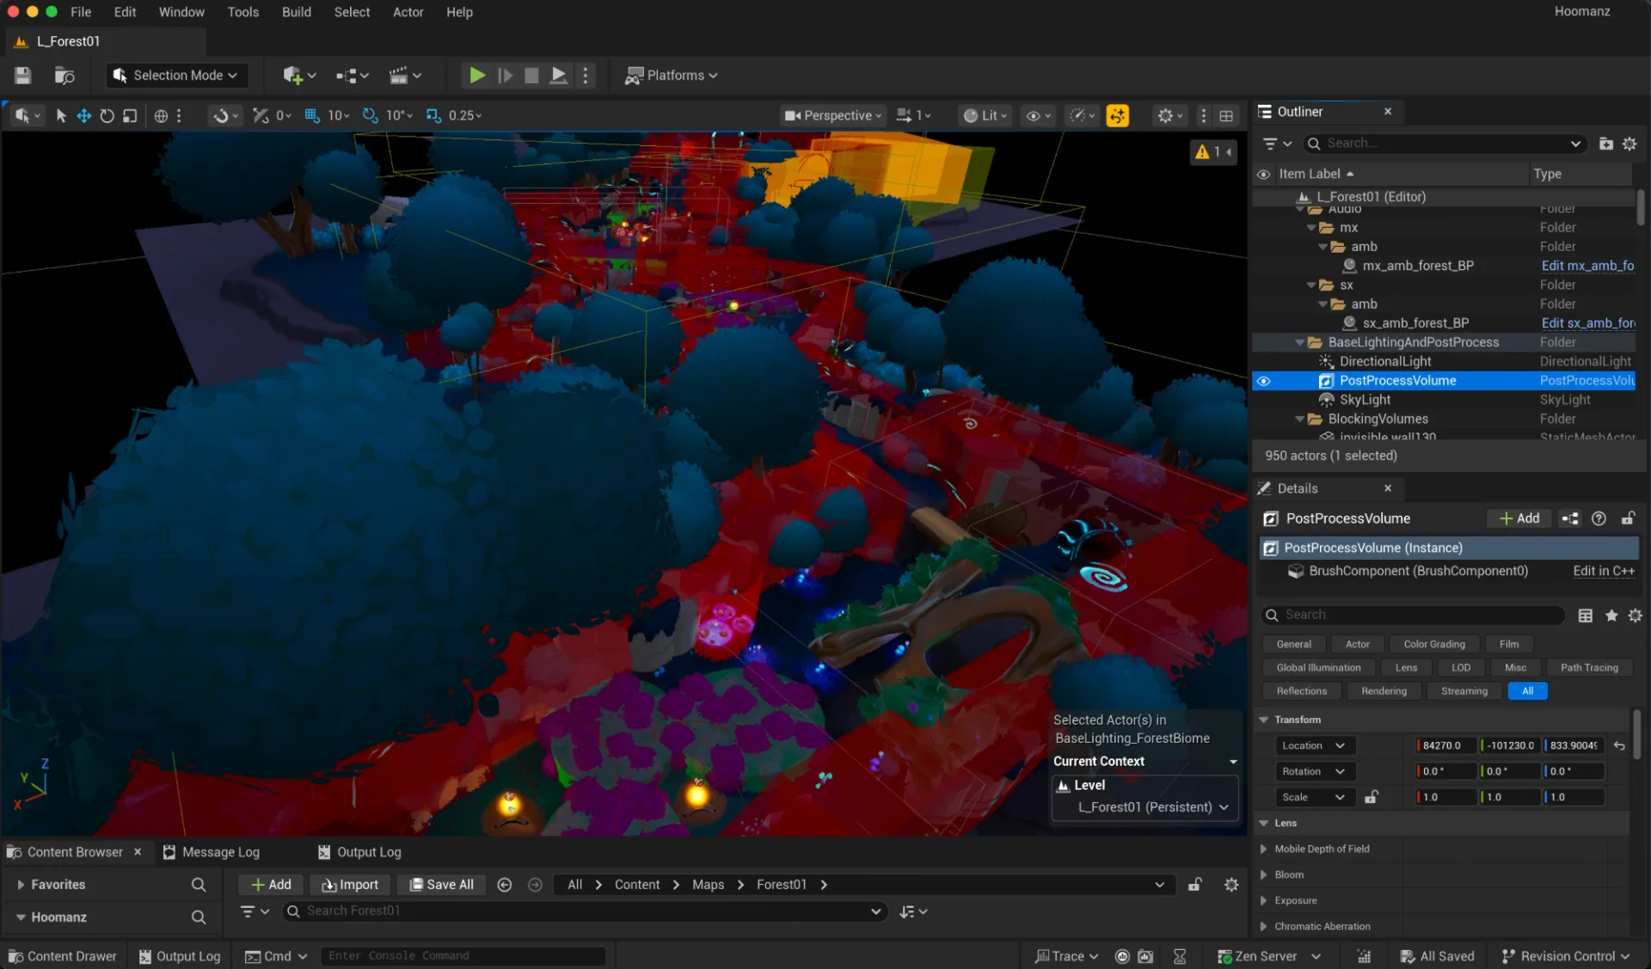Open the Edit in C++ link
The image size is (1651, 969).
coord(1604,571)
